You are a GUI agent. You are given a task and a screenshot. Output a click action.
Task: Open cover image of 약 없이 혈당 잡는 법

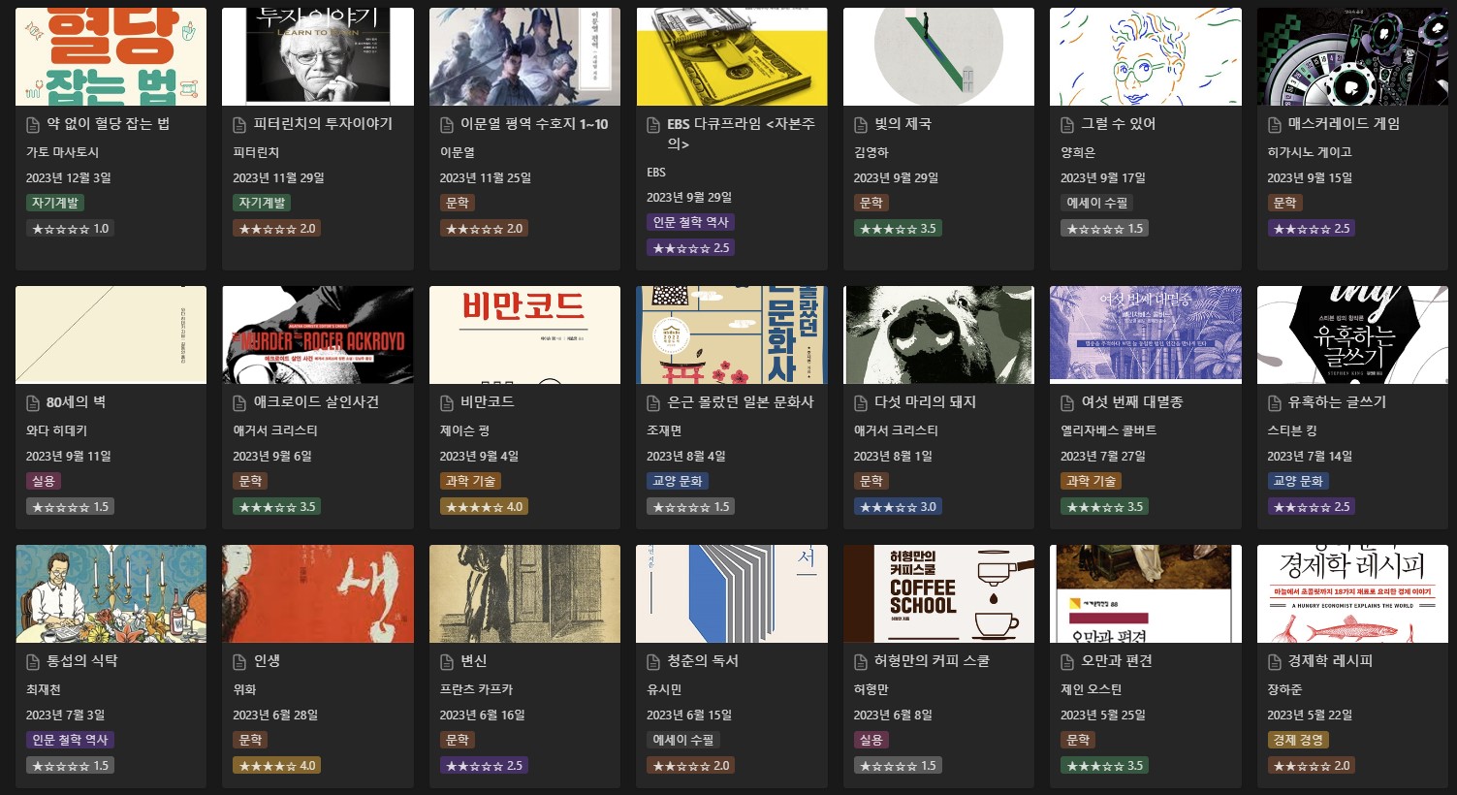tap(111, 56)
